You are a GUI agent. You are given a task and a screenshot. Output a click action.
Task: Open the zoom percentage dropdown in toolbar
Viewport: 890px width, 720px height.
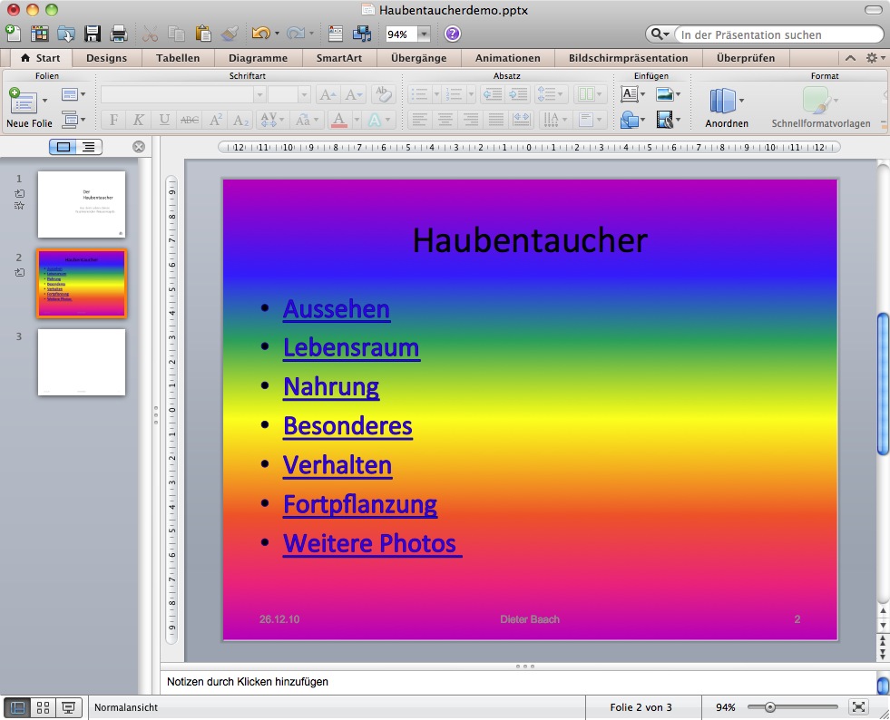[424, 34]
